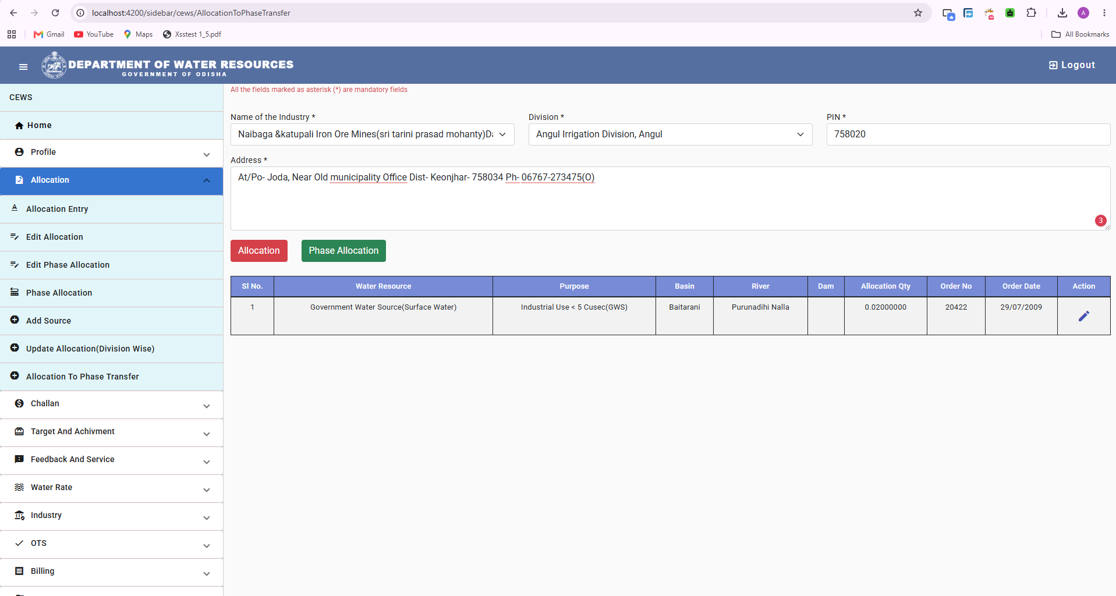Viewport: 1116px width, 596px height.
Task: Click the Edit Phase Allocation icon
Action: pos(15,264)
